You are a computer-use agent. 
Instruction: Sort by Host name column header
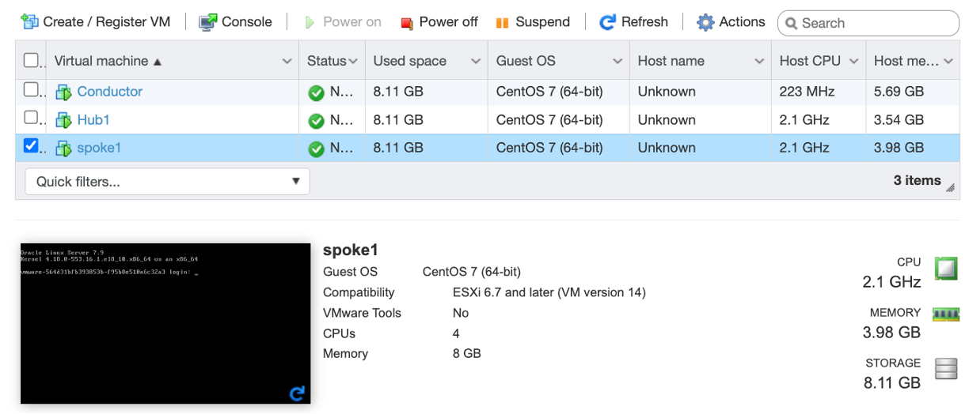point(671,61)
